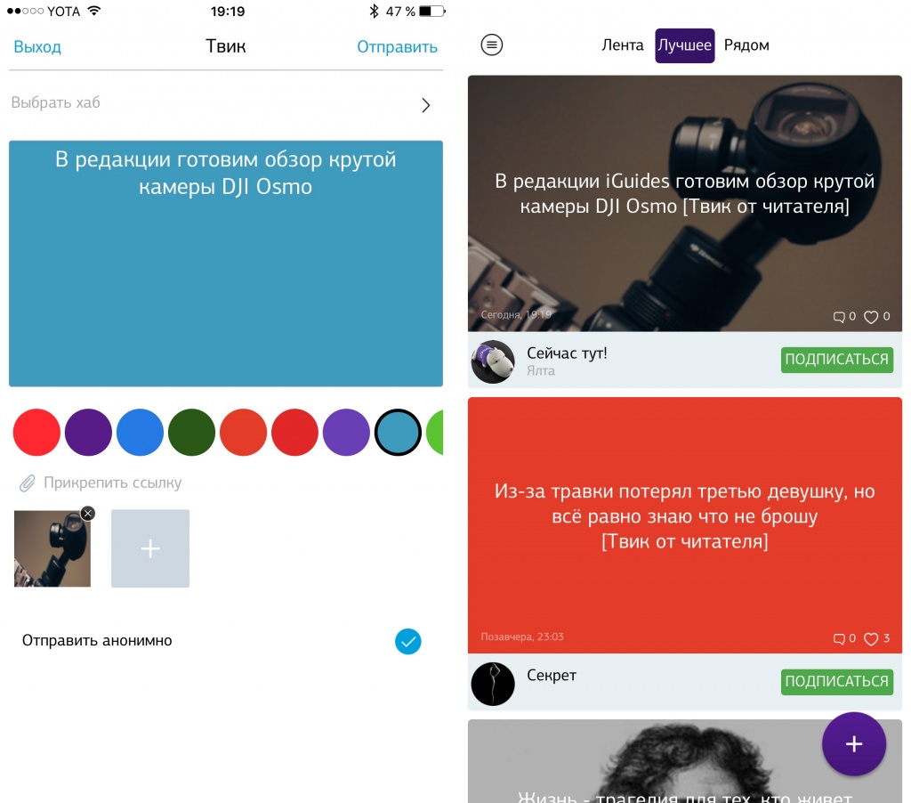Screen dimensions: 911x803
Task: Tap Отправить to send the twik
Action: click(x=397, y=46)
